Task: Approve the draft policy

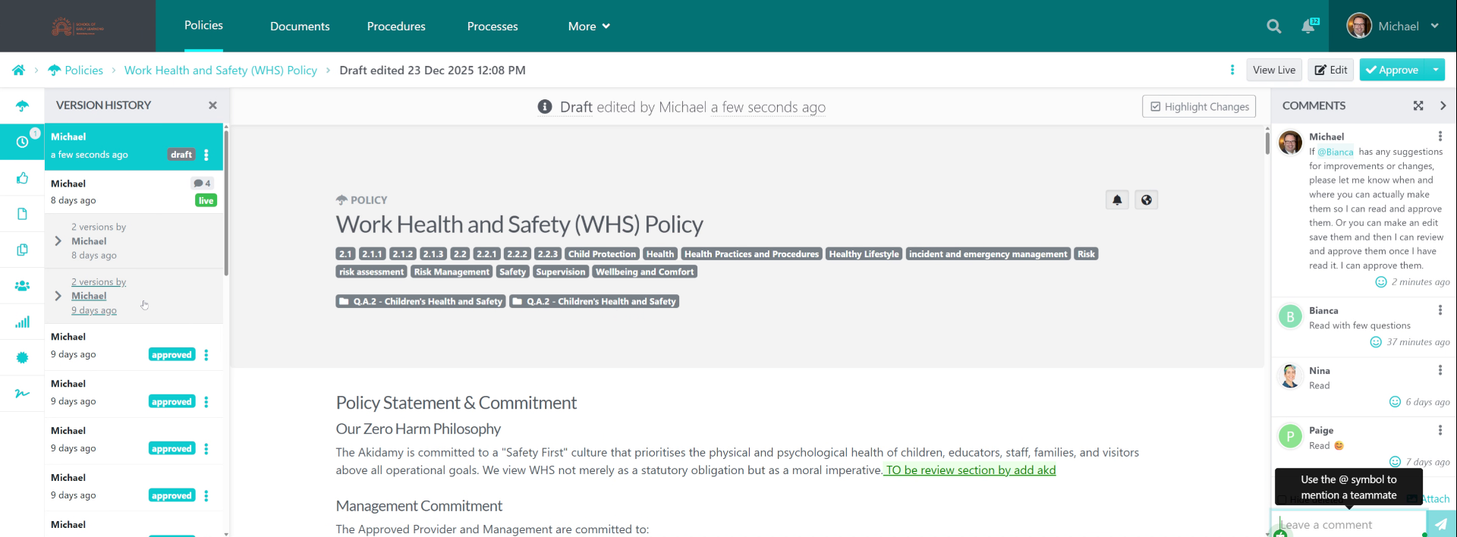Action: (x=1392, y=70)
